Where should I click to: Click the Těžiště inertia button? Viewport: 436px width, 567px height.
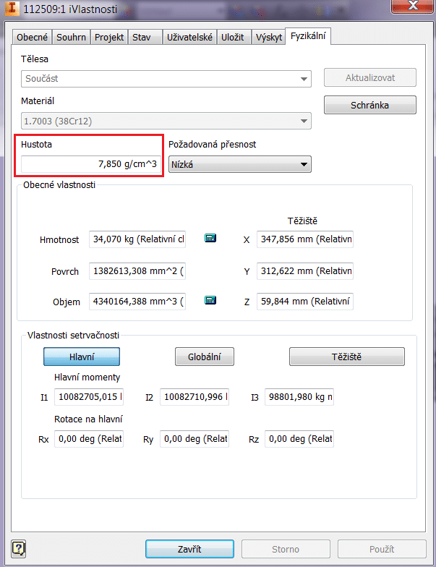(x=347, y=357)
